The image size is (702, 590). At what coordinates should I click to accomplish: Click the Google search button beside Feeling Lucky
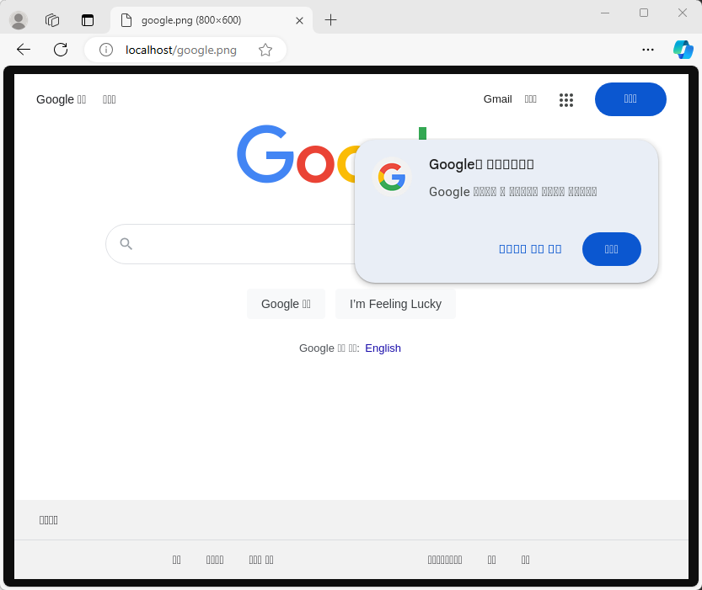tap(286, 304)
